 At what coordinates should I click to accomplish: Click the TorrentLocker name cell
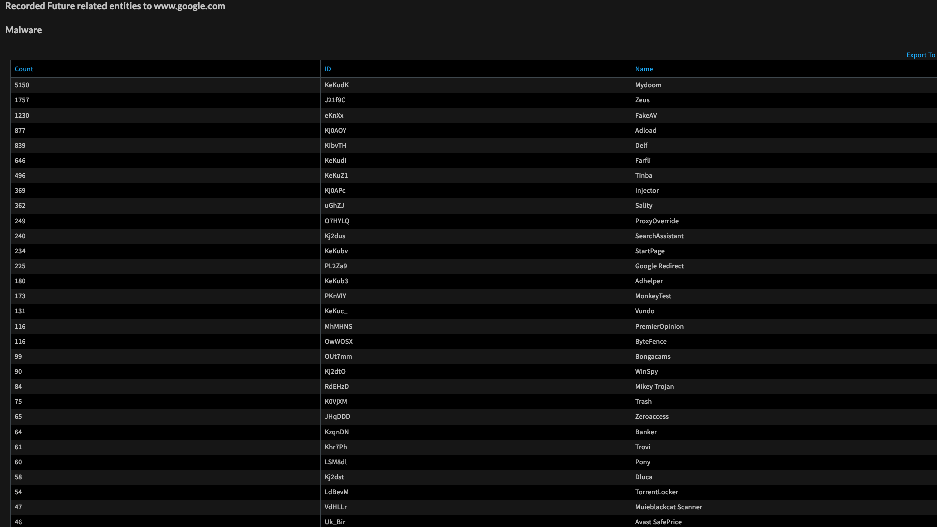[656, 492]
